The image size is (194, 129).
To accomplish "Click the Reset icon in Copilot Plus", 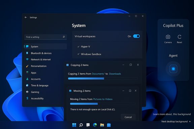I will coord(180,37).
